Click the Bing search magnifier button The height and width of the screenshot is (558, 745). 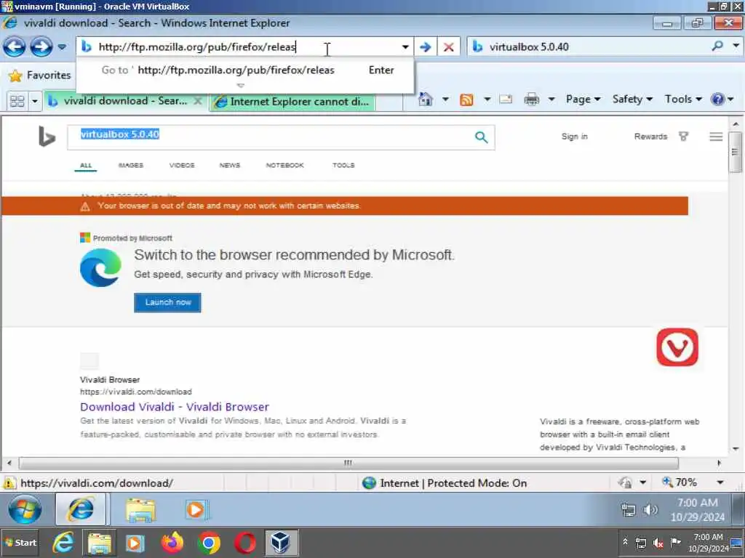click(x=482, y=137)
